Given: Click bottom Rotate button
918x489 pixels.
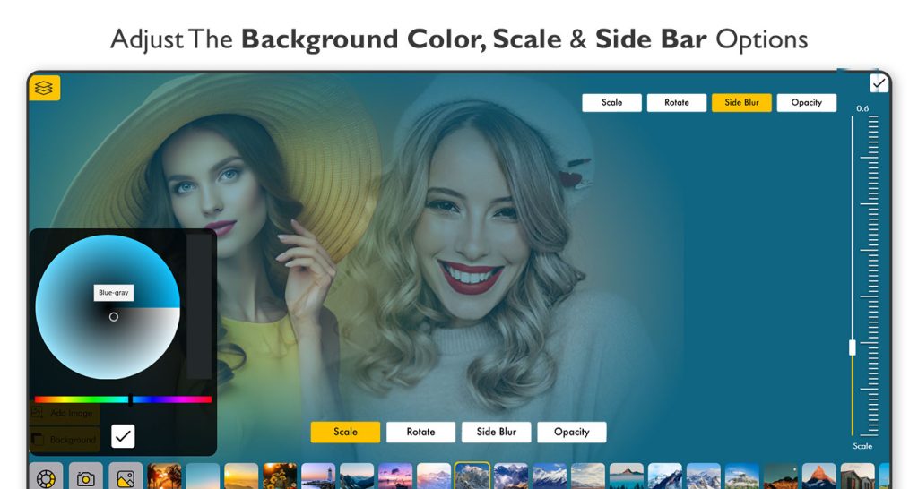Looking at the screenshot, I should pos(421,432).
